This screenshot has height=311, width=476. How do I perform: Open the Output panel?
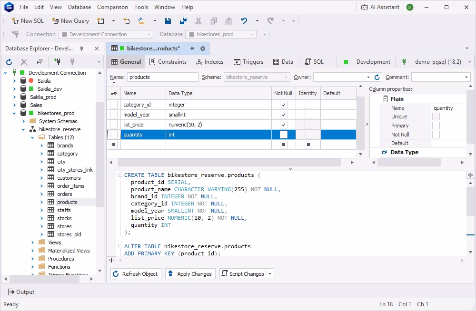click(x=21, y=292)
